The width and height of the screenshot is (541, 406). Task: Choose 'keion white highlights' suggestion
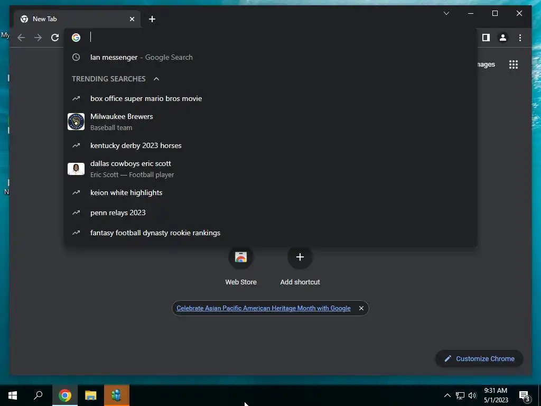(x=270, y=192)
